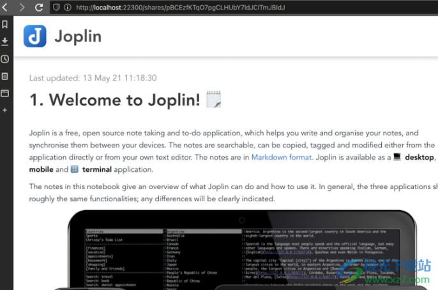The width and height of the screenshot is (438, 290).
Task: Click the Last updated timestamp text
Action: 93,78
